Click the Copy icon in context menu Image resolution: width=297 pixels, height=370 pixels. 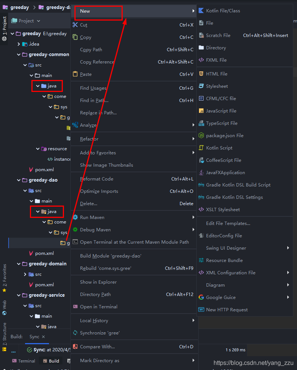tap(75, 37)
